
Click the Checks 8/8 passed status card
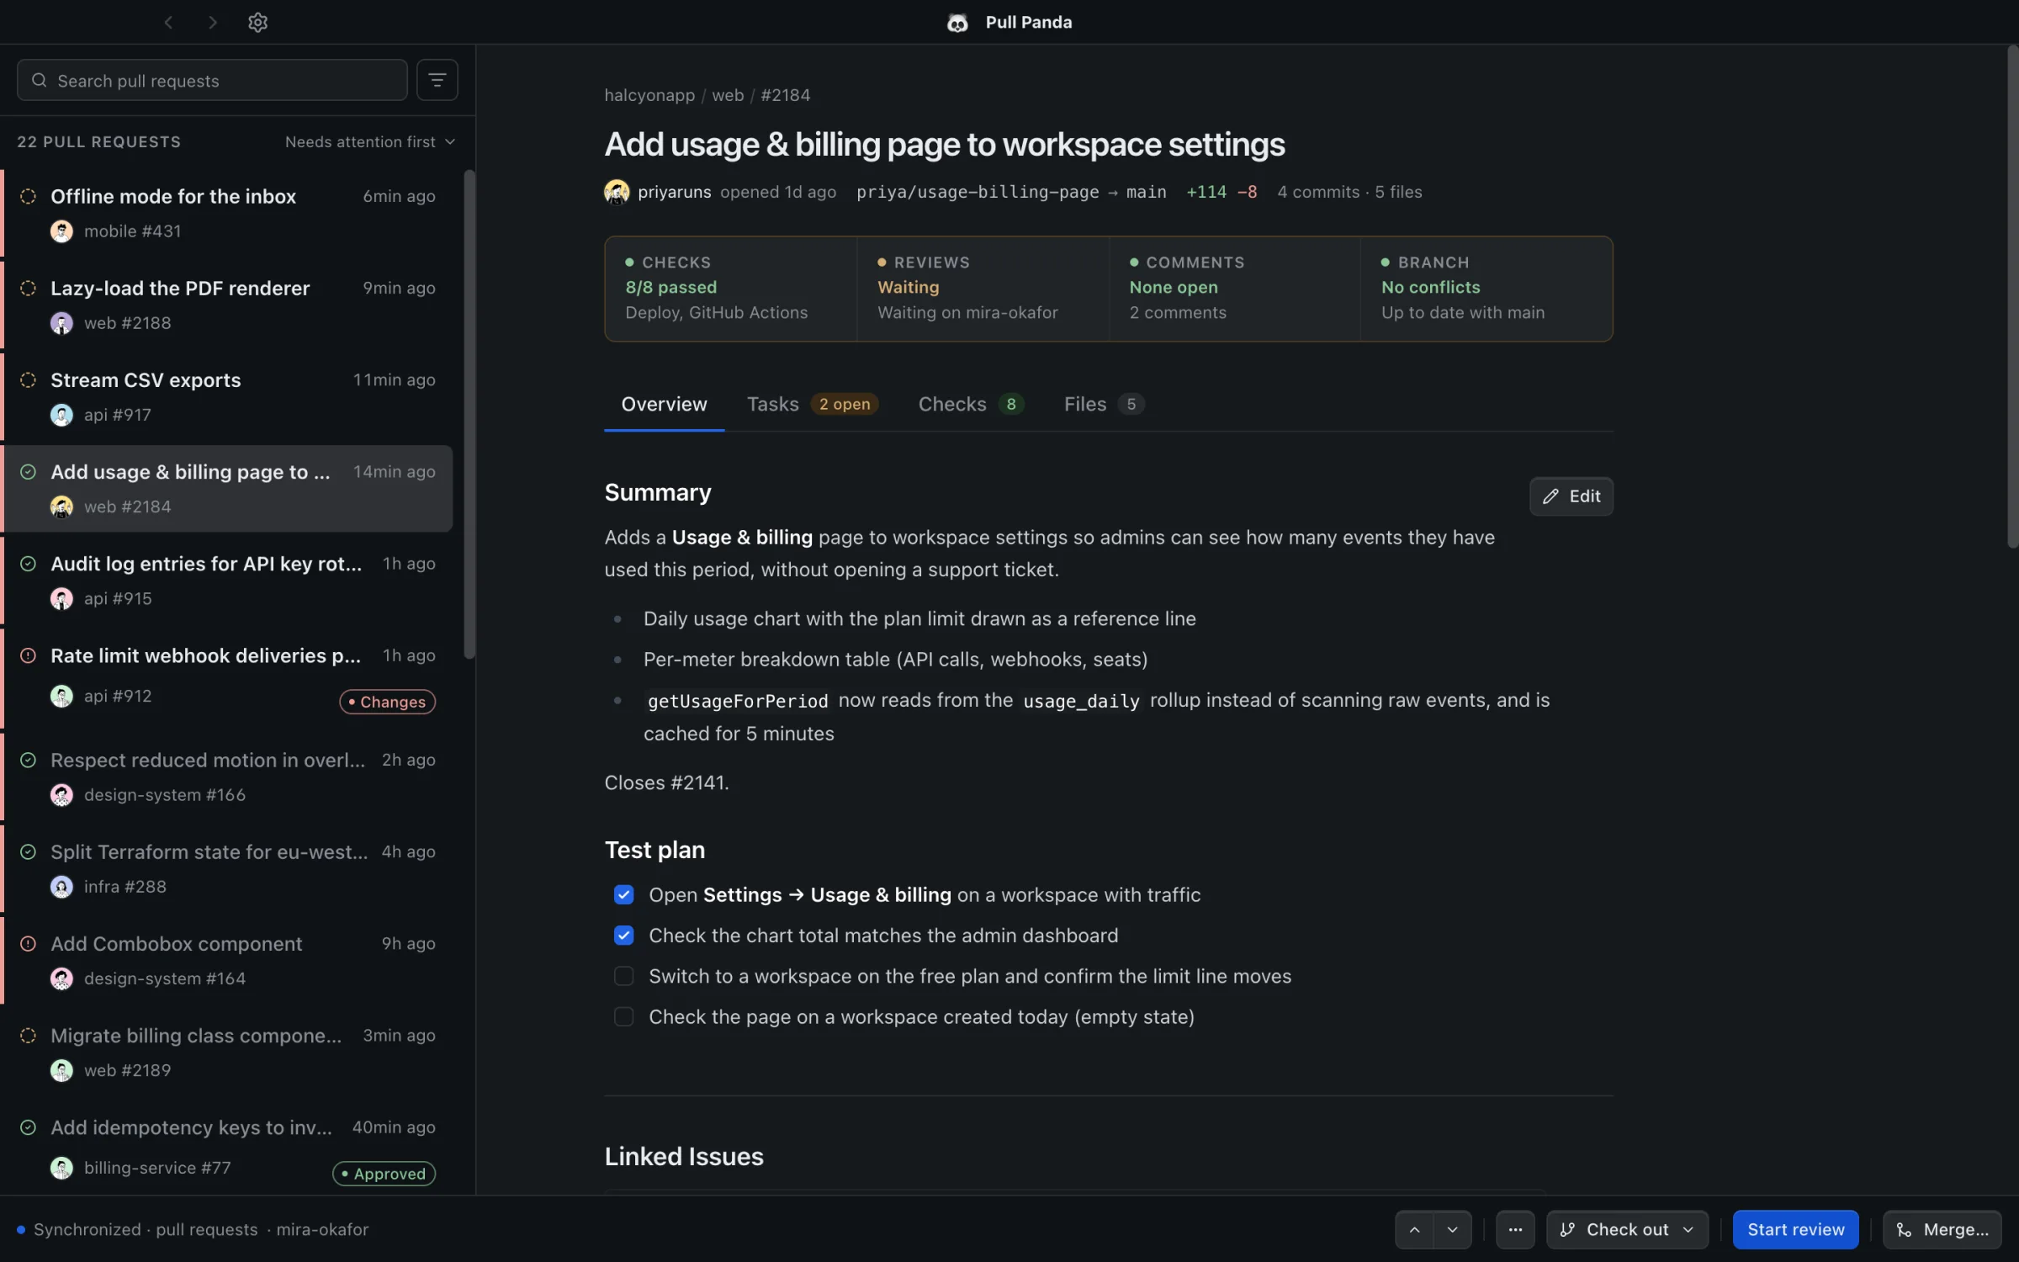click(x=731, y=288)
